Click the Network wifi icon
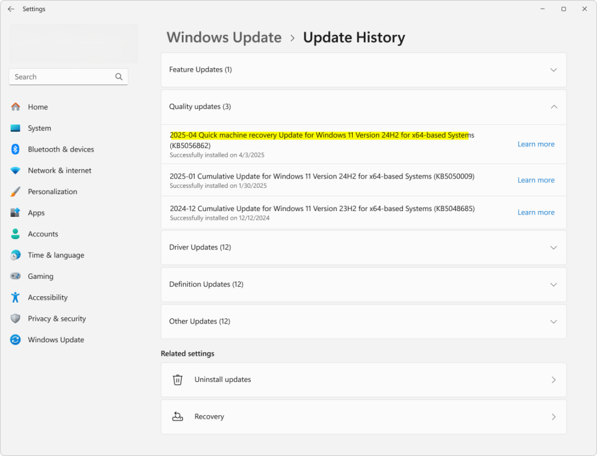This screenshot has height=456, width=597. click(x=15, y=170)
